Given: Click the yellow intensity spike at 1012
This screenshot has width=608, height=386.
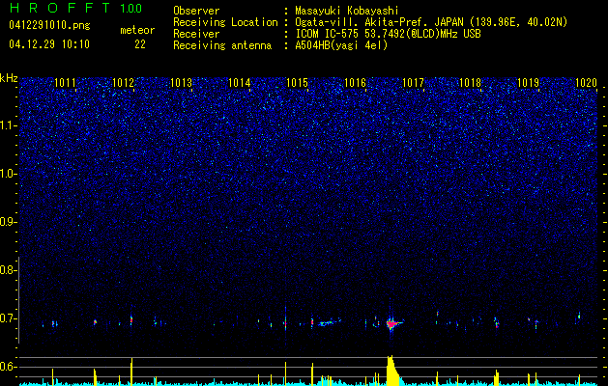Looking at the screenshot, I should [x=131, y=372].
